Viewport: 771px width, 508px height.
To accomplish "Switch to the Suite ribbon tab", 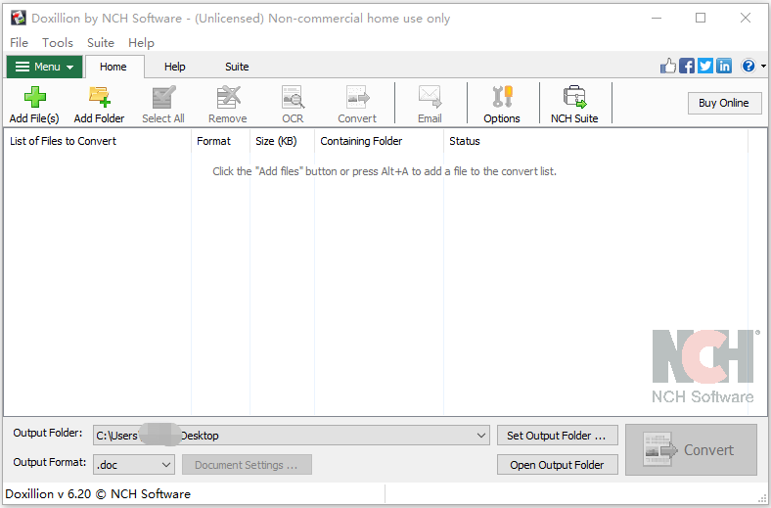I will point(237,67).
